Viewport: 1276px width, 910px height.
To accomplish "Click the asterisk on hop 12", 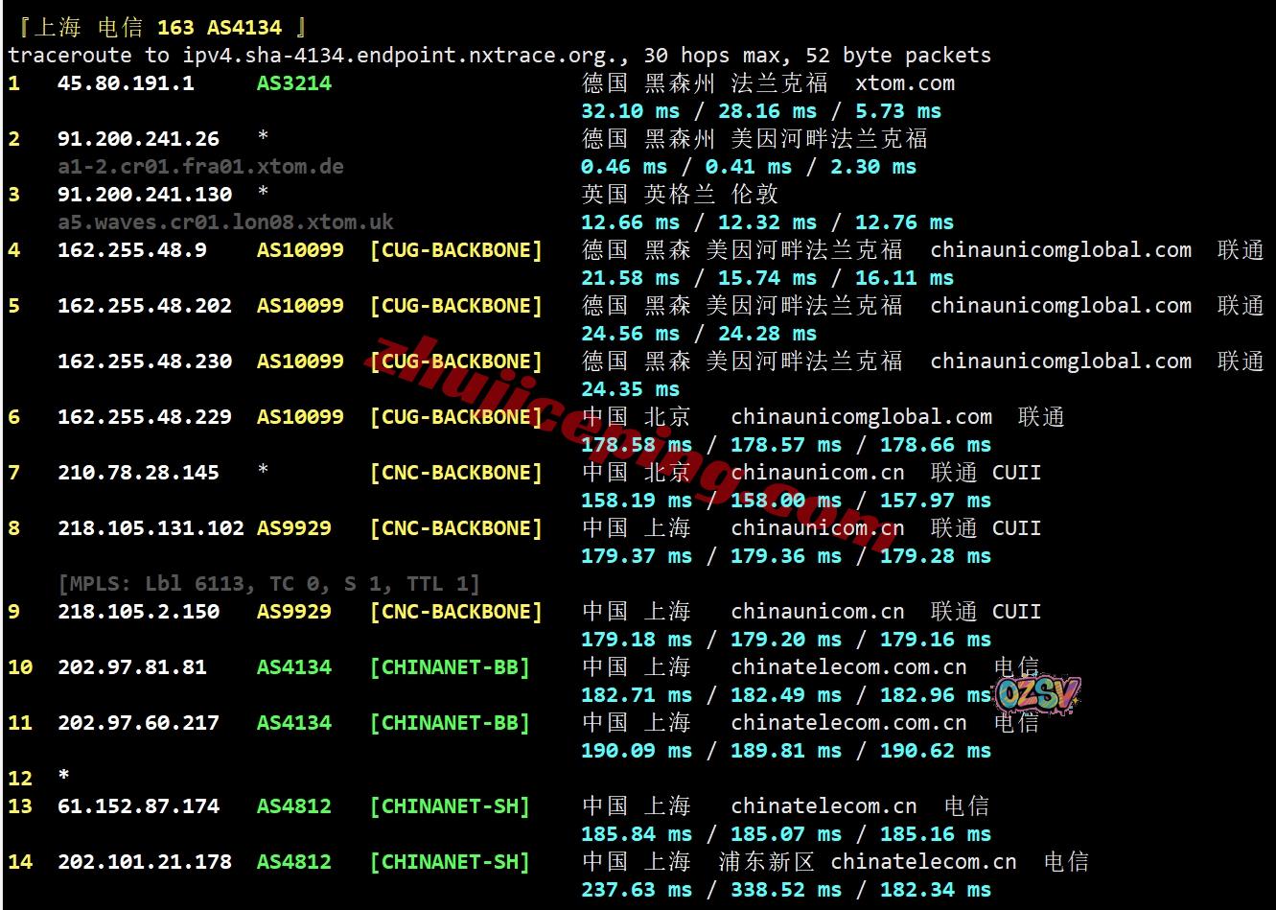I will point(63,778).
